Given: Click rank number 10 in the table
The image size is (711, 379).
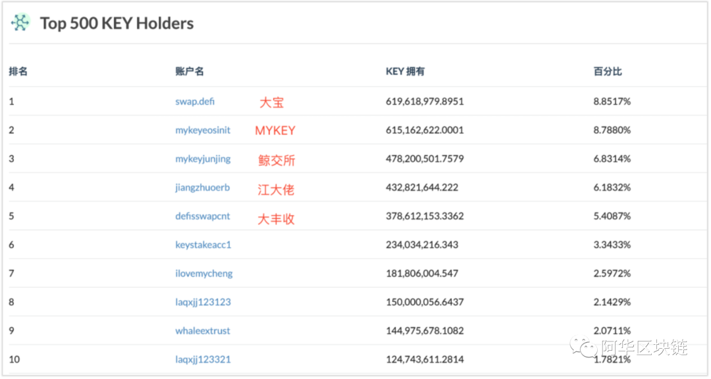Looking at the screenshot, I should 14,359.
